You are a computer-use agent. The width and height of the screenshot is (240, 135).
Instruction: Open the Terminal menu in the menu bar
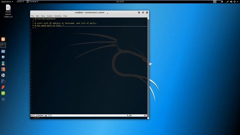[58, 16]
